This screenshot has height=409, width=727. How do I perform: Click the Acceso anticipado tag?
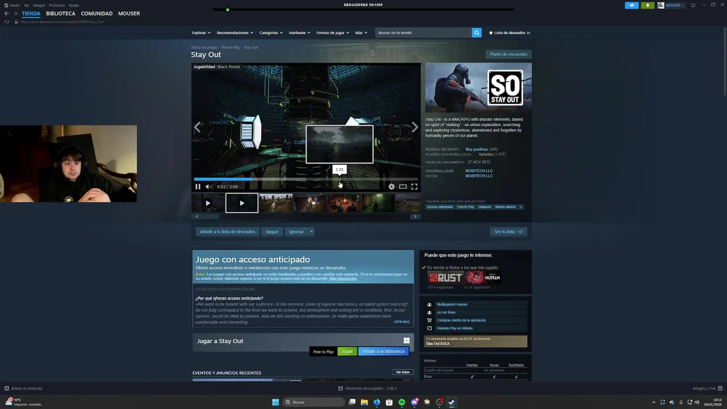pos(440,207)
